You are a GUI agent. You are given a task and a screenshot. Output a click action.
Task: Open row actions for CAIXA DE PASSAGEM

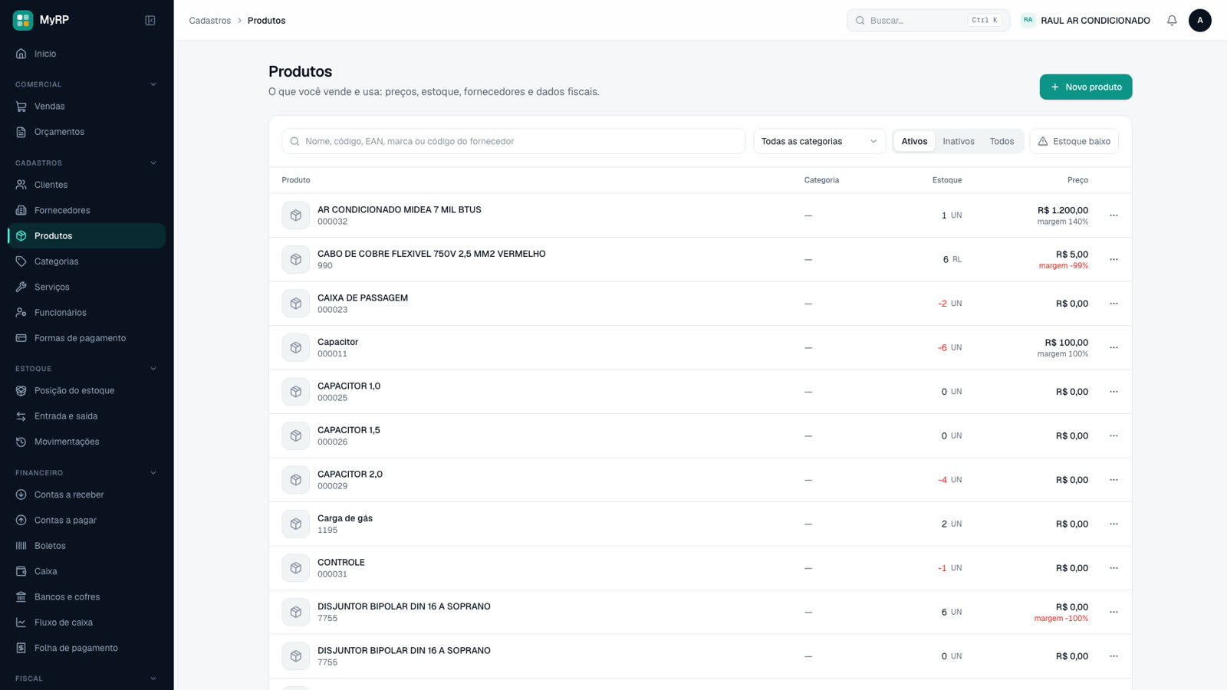tap(1114, 304)
